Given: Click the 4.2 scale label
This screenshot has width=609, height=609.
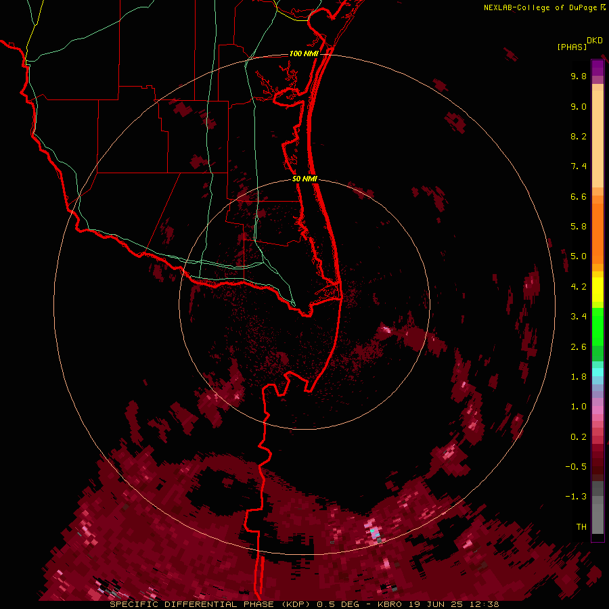Looking at the screenshot, I should 579,287.
